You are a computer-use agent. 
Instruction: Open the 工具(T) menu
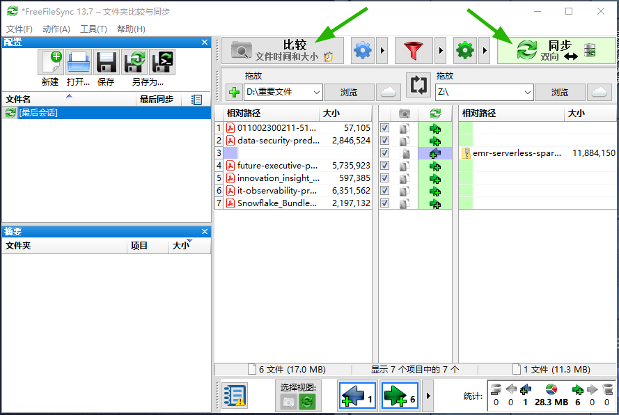[x=93, y=29]
